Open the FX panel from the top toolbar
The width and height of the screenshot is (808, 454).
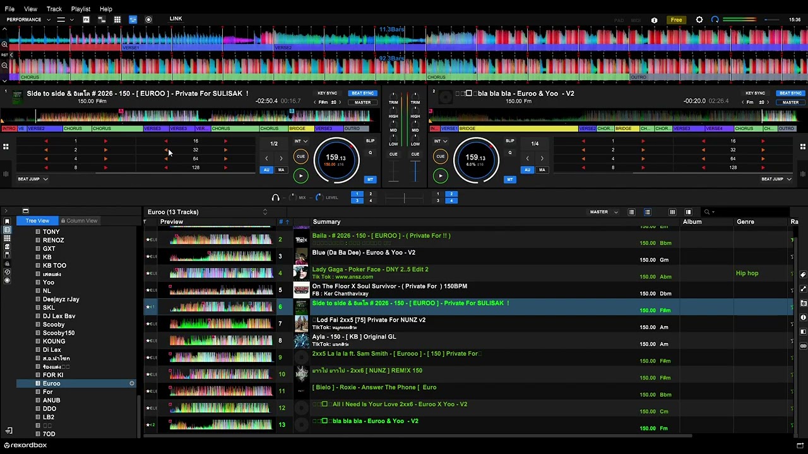pyautogui.click(x=86, y=20)
